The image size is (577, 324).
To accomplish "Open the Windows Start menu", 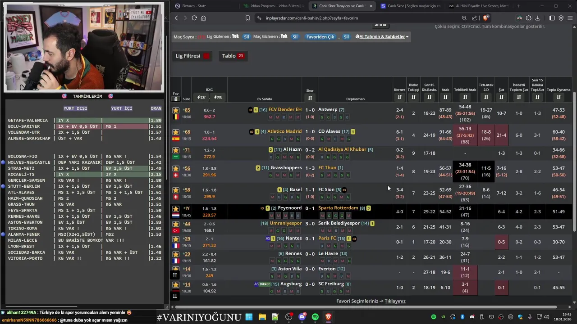I will pos(249,317).
